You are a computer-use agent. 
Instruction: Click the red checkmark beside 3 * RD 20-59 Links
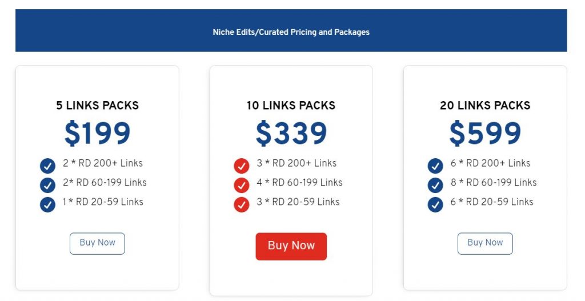(242, 205)
